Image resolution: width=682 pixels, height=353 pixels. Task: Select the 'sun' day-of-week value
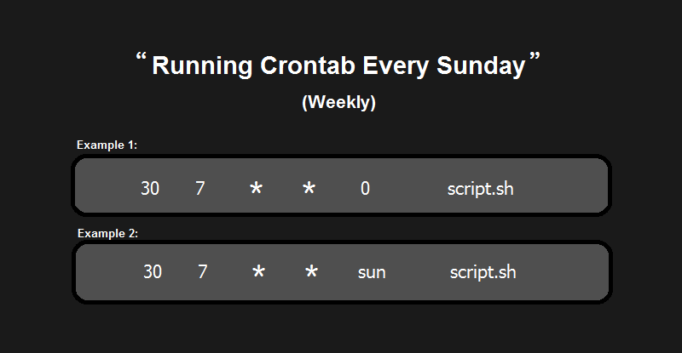[x=372, y=273]
